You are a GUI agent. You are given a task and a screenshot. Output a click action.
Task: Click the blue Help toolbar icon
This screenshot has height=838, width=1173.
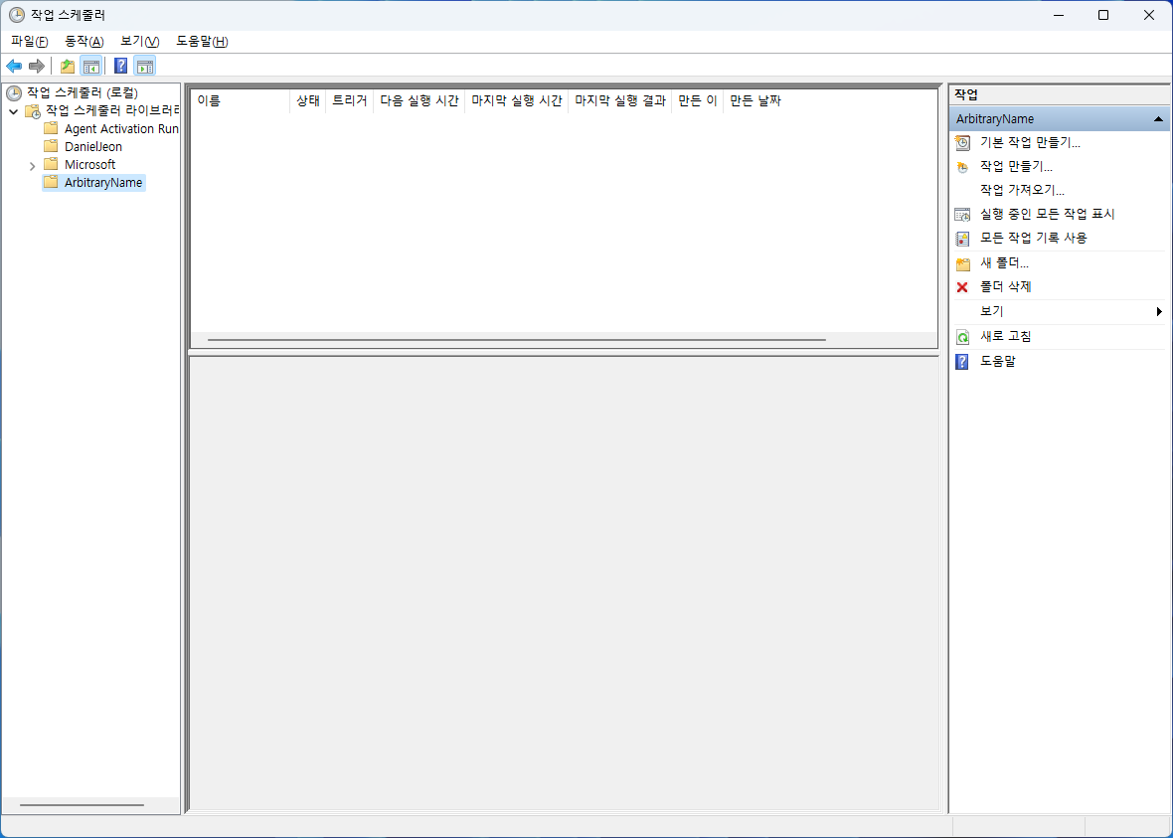120,66
